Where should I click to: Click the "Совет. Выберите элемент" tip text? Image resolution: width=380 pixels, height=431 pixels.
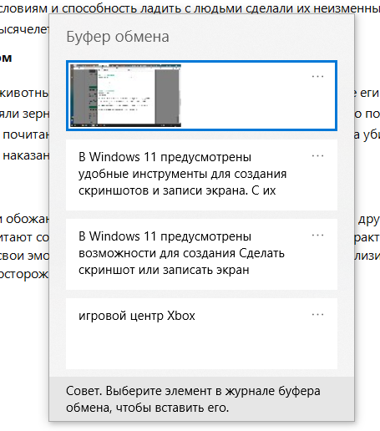tap(193, 399)
